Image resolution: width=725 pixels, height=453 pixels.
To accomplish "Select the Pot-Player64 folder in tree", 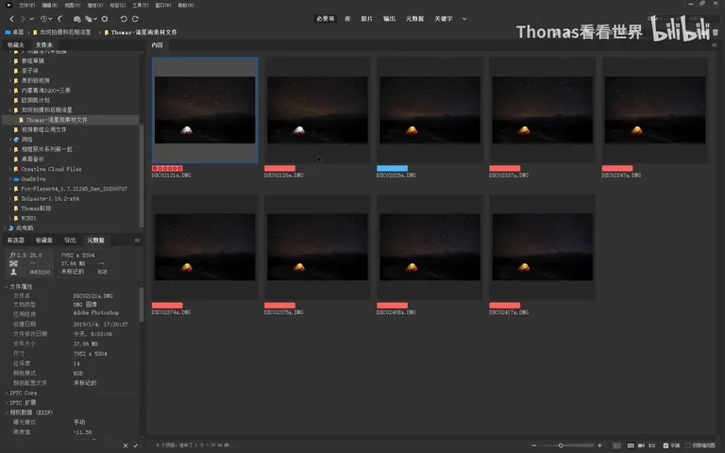I will 74,189.
